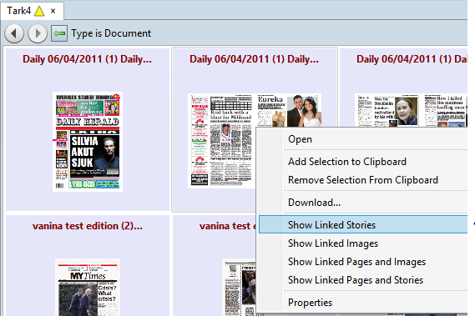475x316 pixels.
Task: Click the back navigation arrow button
Action: (x=14, y=33)
